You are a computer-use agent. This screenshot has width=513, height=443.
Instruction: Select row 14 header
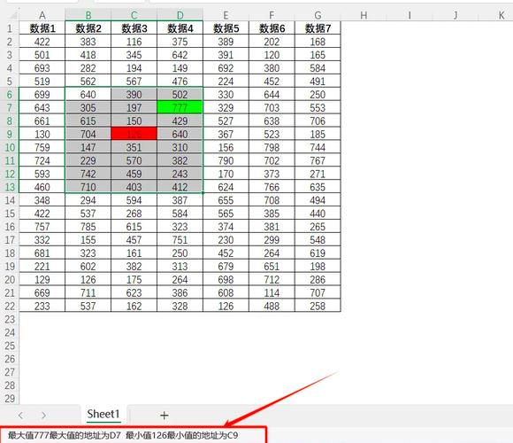click(10, 200)
